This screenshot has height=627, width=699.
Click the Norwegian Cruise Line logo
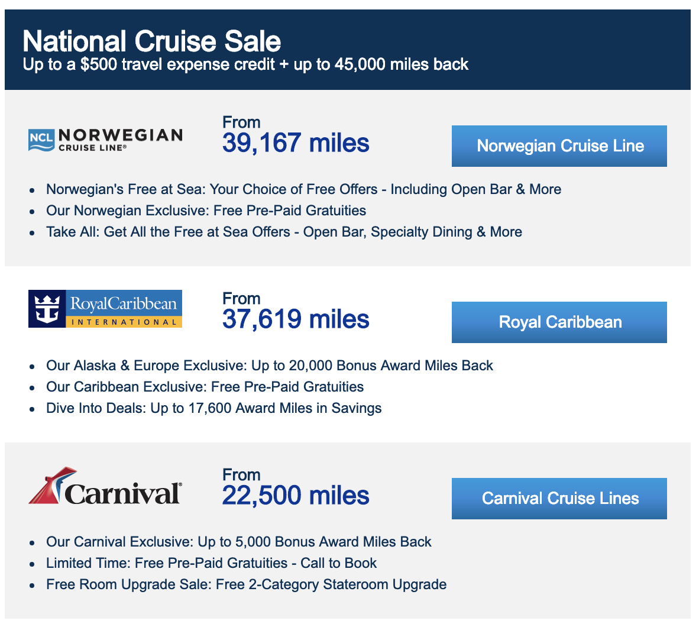pyautogui.click(x=106, y=140)
